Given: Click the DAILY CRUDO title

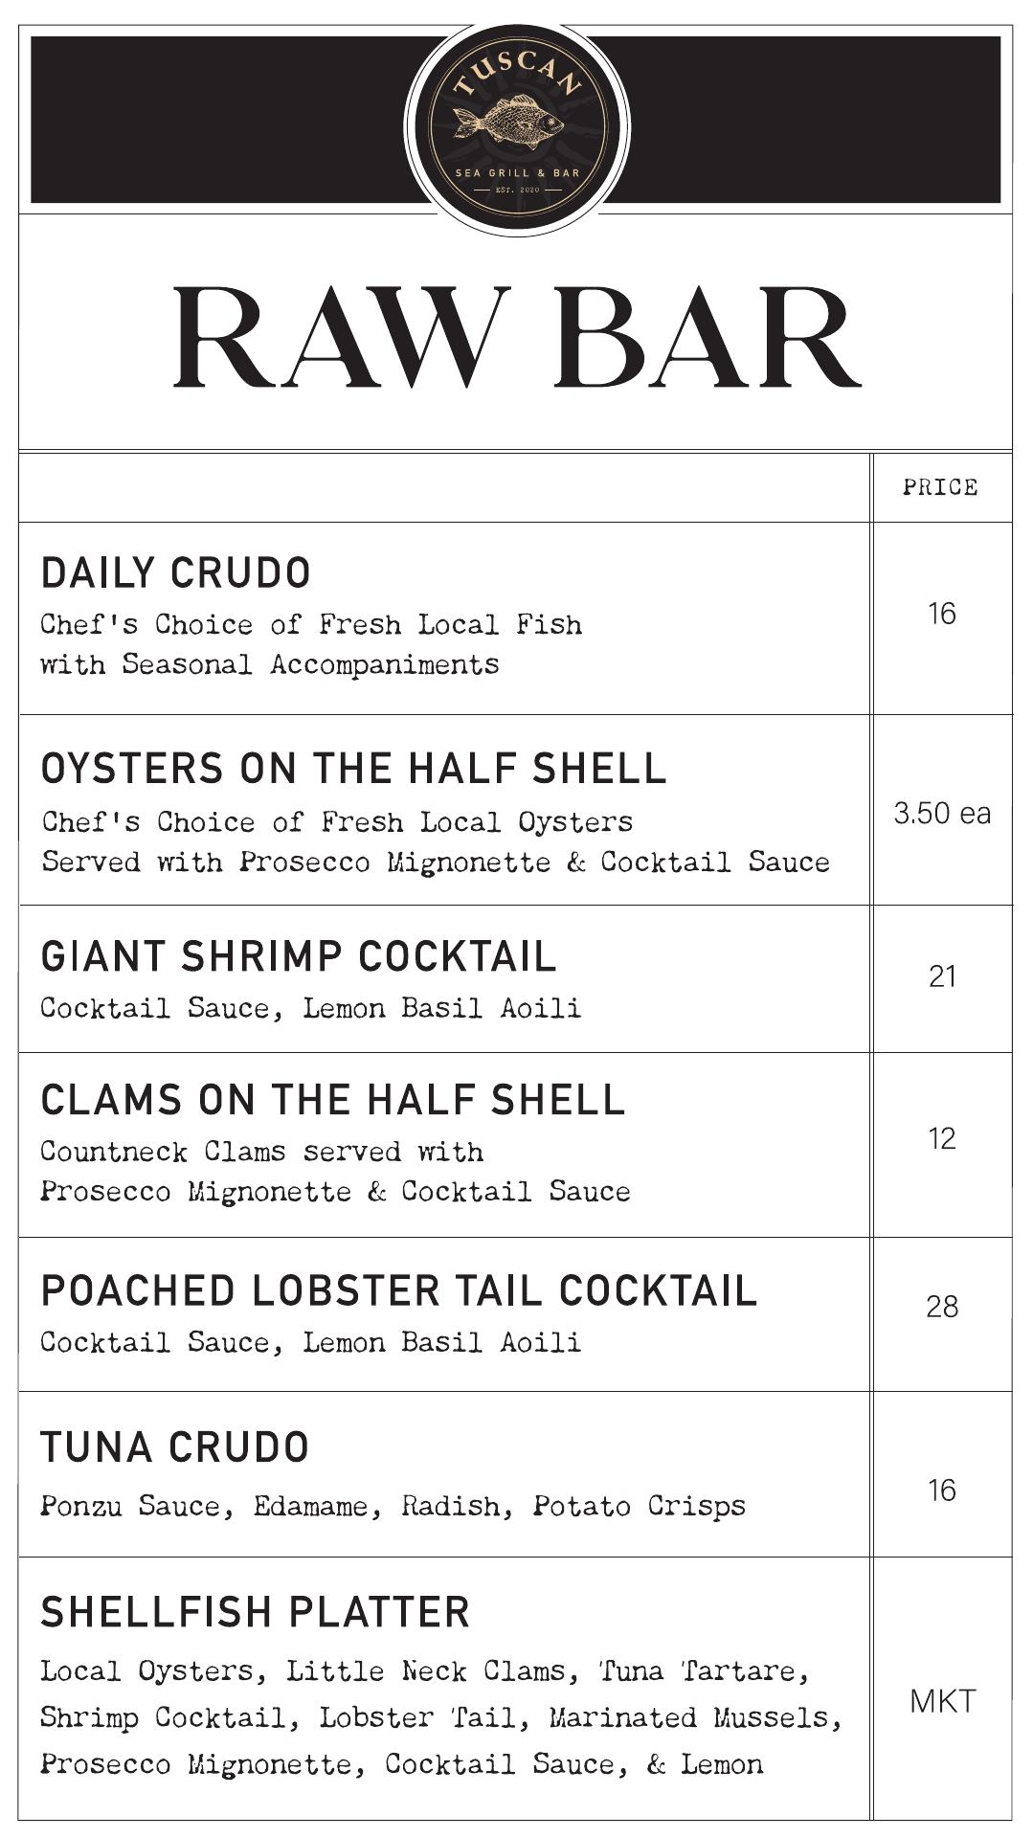Looking at the screenshot, I should point(175,572).
